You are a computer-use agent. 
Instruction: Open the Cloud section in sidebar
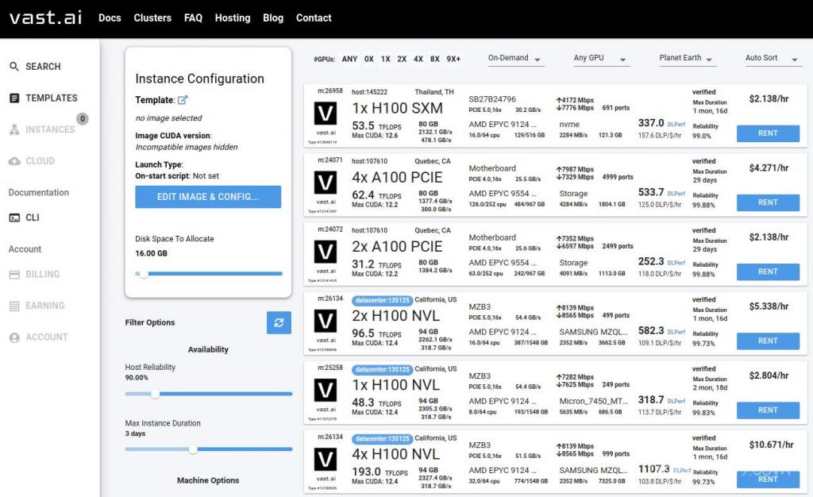click(39, 161)
